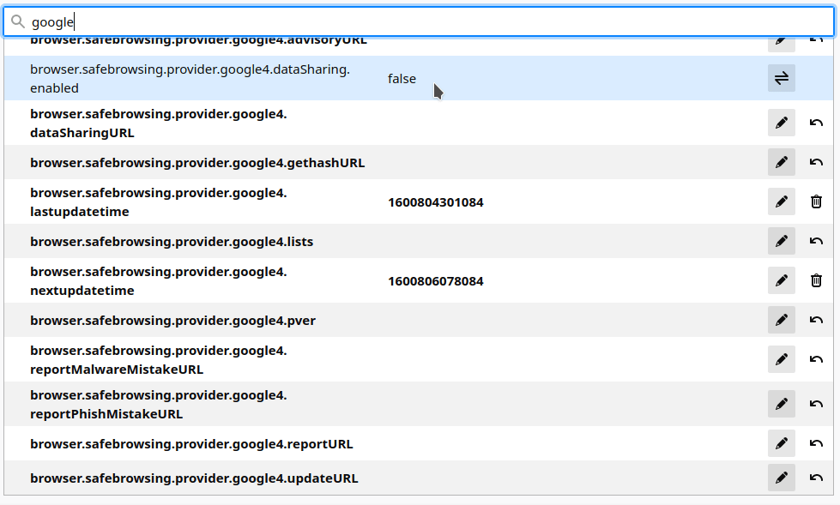Viewport: 840px width, 505px height.
Task: Click the magnifier icon in search box
Action: coord(18,21)
